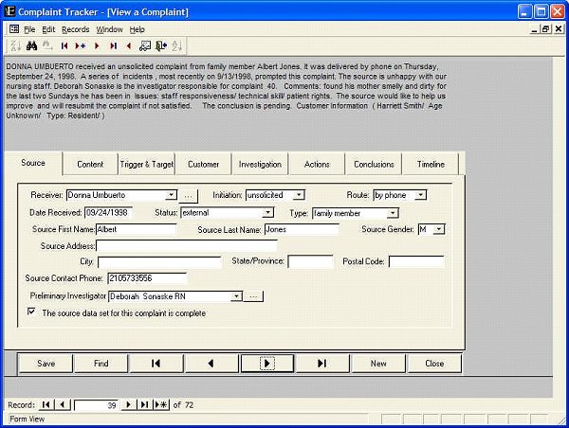This screenshot has width=569, height=428.
Task: Click the ellipsis button beside Receiver field
Action: tap(189, 195)
